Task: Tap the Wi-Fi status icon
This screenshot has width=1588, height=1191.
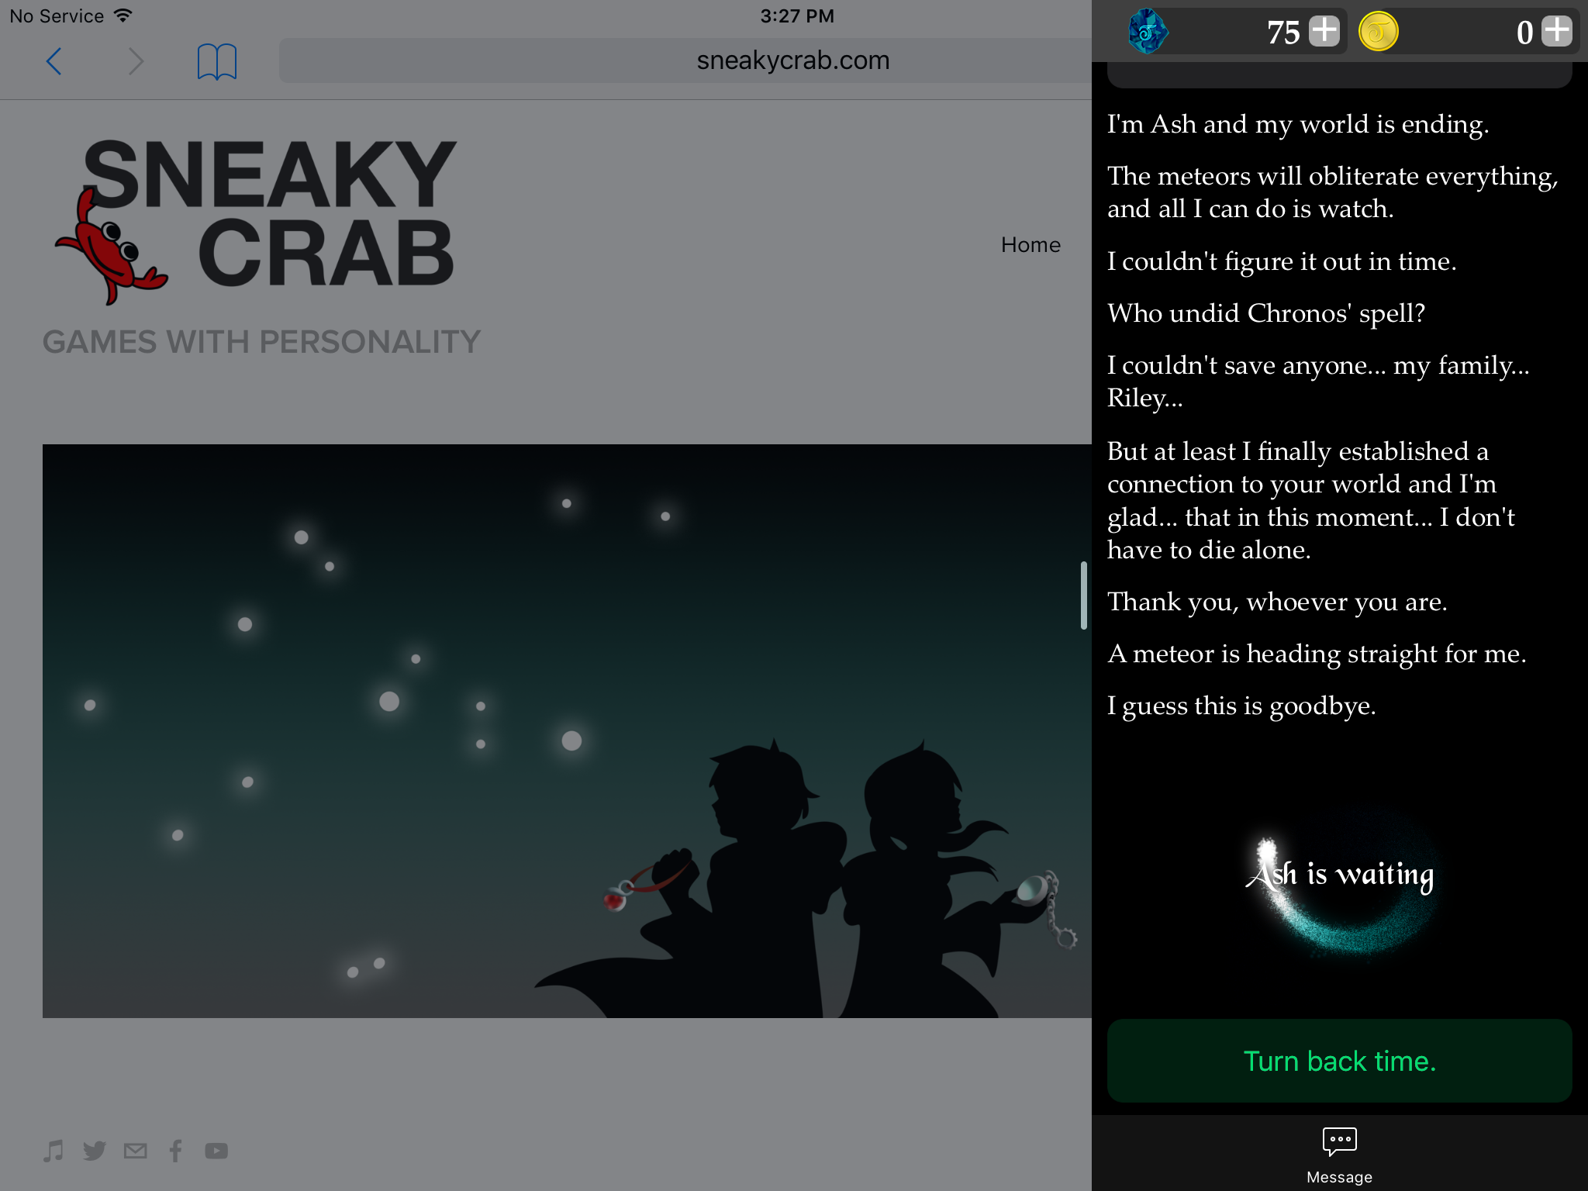Action: pyautogui.click(x=123, y=16)
